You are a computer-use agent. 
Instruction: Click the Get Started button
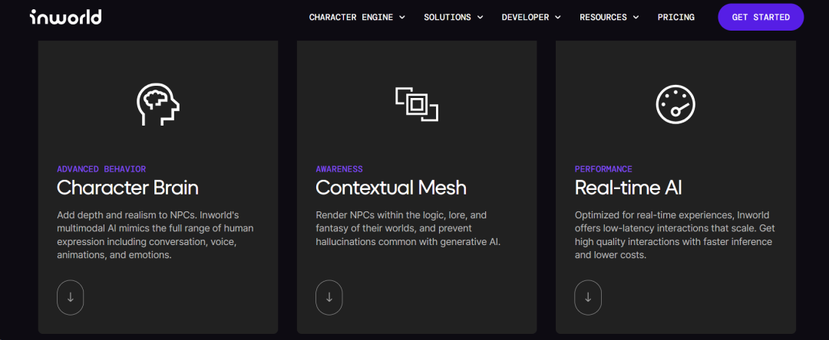coord(761,17)
